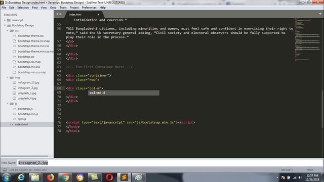Change HTML syntax in status bar
Viewport: 324px width, 182px height.
(310, 170)
